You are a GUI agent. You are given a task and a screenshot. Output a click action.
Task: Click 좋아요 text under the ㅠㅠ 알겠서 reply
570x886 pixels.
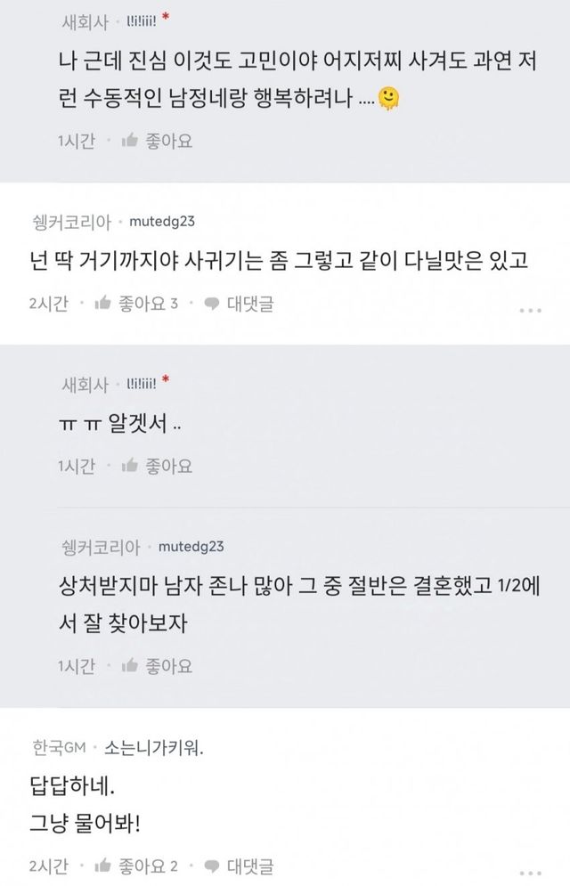[x=169, y=466]
